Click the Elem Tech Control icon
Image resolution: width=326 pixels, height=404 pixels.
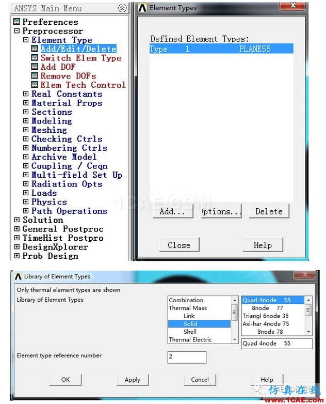(35, 85)
